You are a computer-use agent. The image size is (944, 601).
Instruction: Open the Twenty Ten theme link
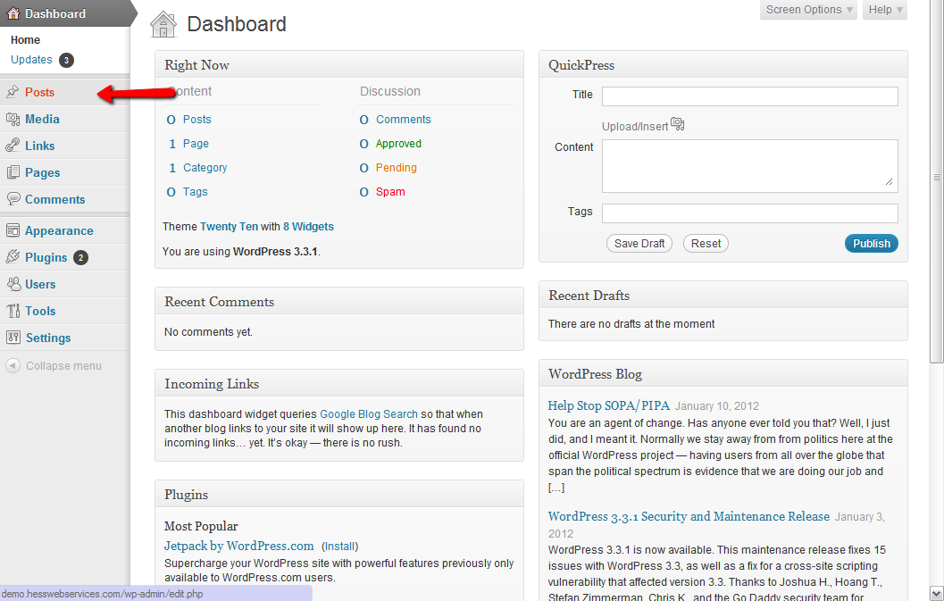click(x=229, y=227)
